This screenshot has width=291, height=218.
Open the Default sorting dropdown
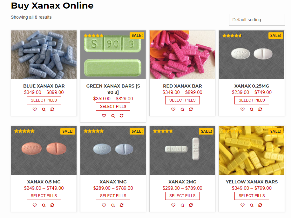coord(257,20)
